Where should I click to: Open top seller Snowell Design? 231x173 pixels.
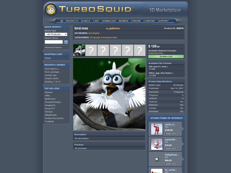point(53,102)
